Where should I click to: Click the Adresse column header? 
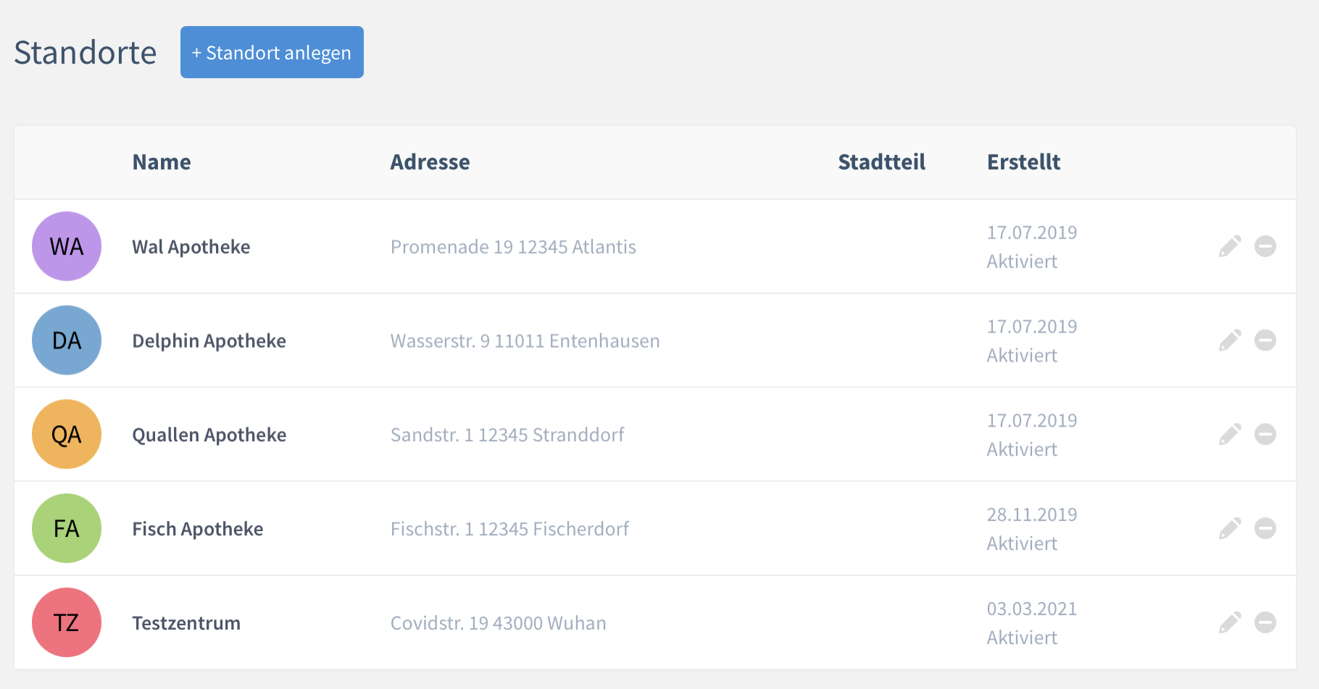tap(430, 162)
